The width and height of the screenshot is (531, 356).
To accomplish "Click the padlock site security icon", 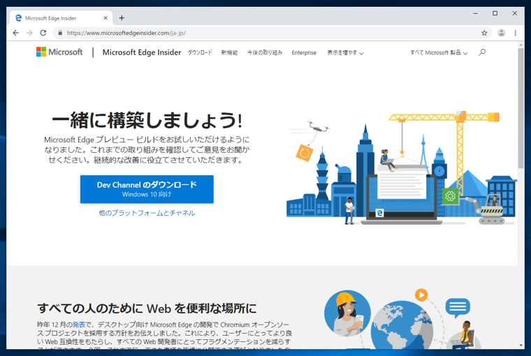I will (x=60, y=33).
